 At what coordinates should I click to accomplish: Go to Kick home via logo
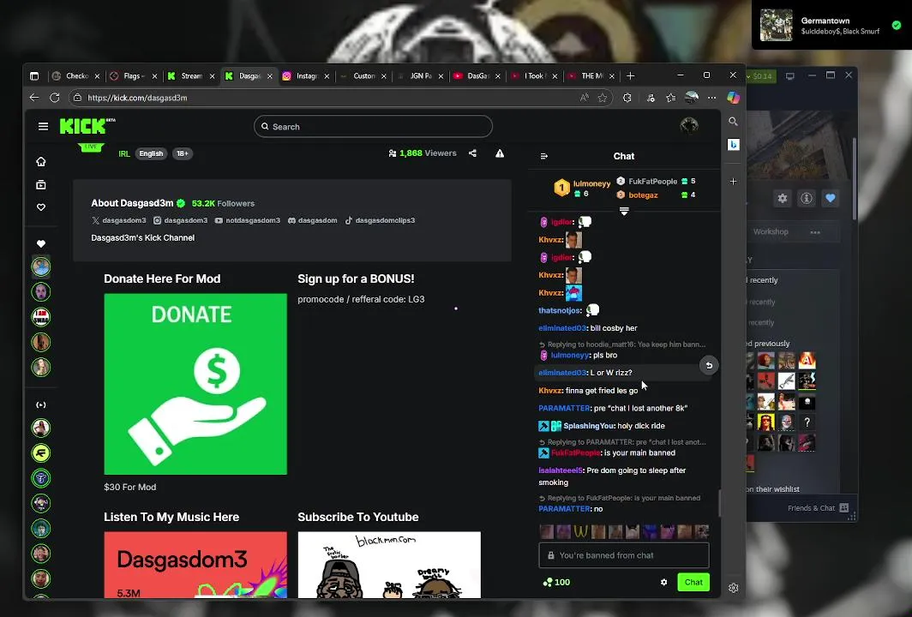click(87, 126)
